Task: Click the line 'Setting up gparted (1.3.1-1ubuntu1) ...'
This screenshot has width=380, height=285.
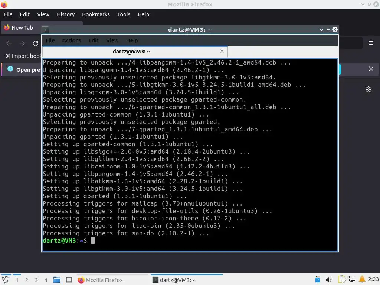Action: coord(115,196)
